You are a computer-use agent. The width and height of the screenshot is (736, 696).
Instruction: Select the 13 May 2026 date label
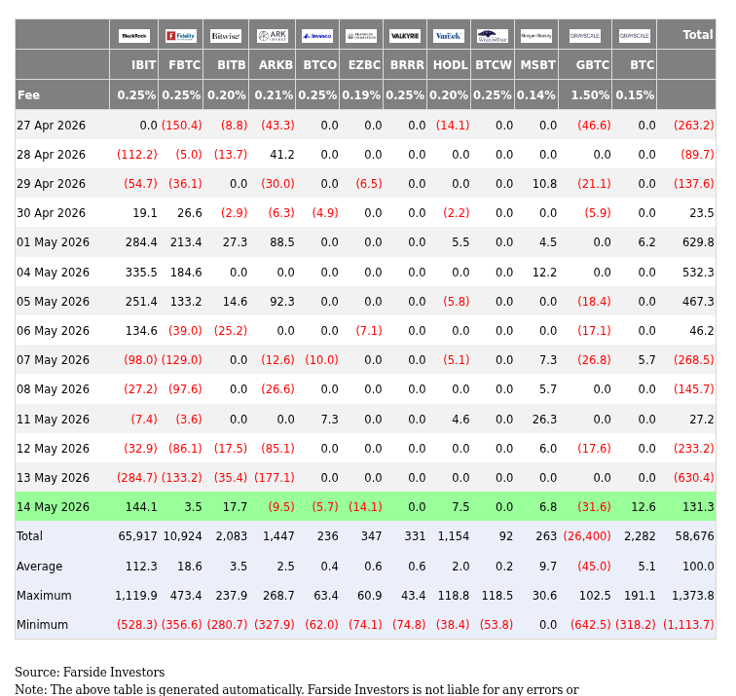[x=53, y=477]
